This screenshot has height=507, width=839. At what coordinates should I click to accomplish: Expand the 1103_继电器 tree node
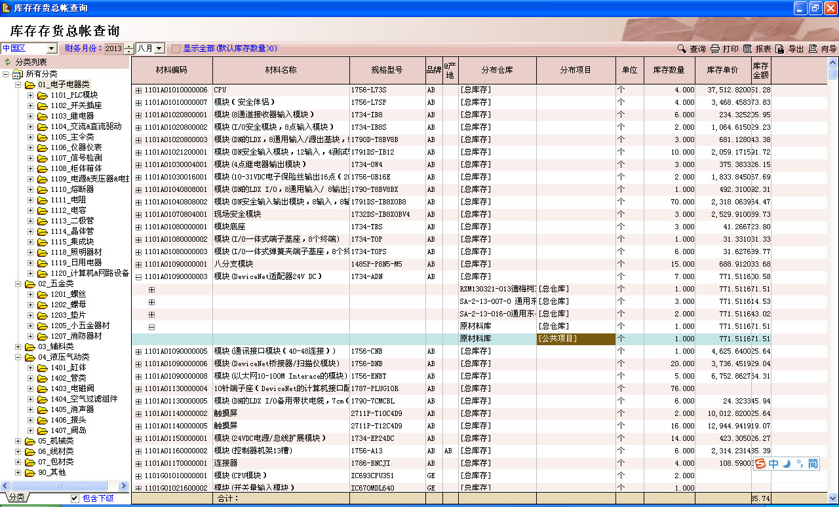pos(30,116)
